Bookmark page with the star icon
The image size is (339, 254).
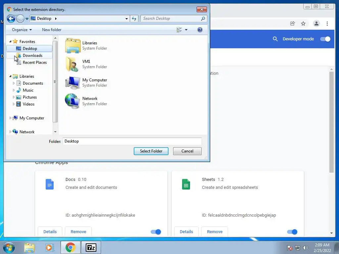[303, 23]
